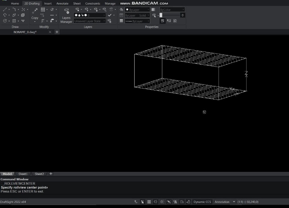Click the layer state manager icon below the checkmark

click(110, 21)
